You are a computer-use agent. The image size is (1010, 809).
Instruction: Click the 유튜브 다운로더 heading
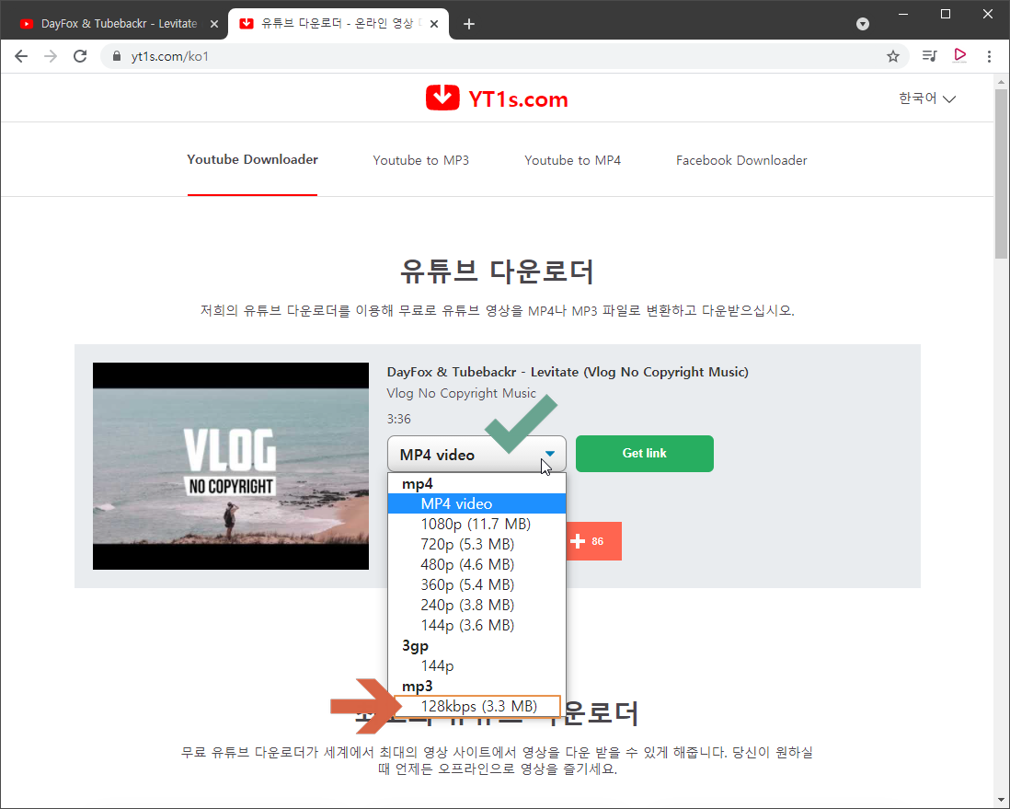(497, 271)
